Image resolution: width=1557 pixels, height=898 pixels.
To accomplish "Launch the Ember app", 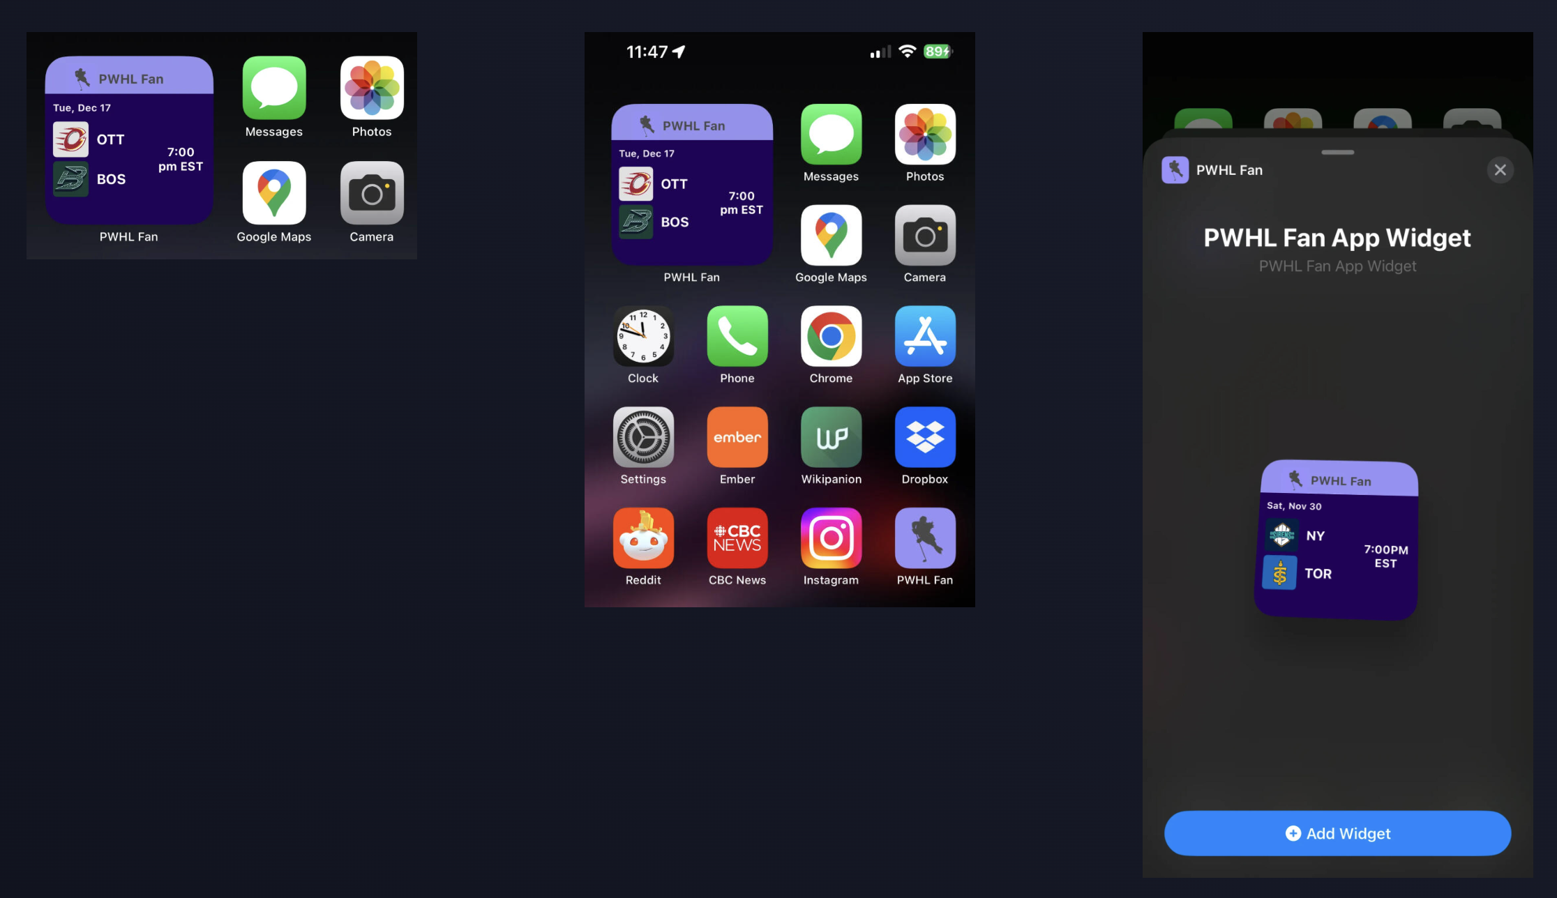I will click(x=737, y=437).
